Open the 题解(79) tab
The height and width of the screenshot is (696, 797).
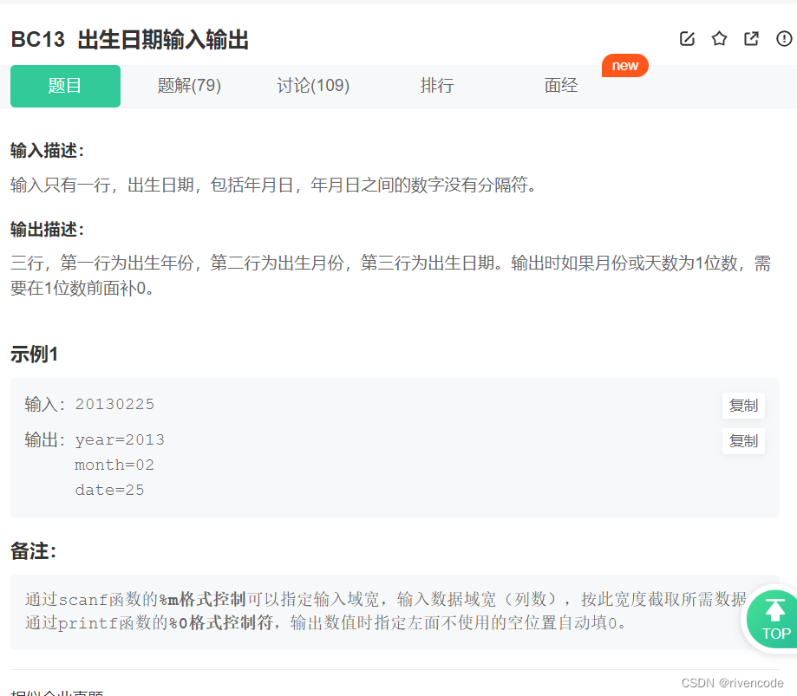[189, 86]
